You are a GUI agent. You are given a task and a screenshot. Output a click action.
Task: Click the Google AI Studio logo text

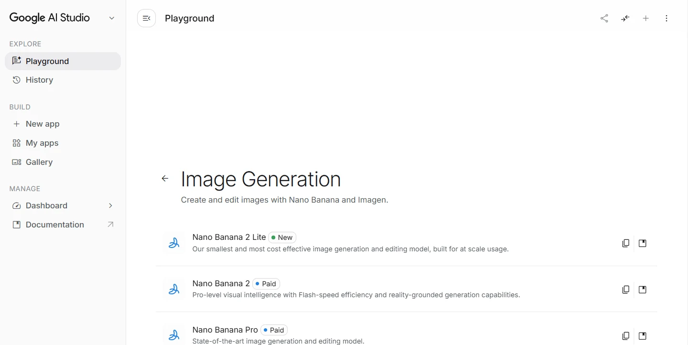50,18
